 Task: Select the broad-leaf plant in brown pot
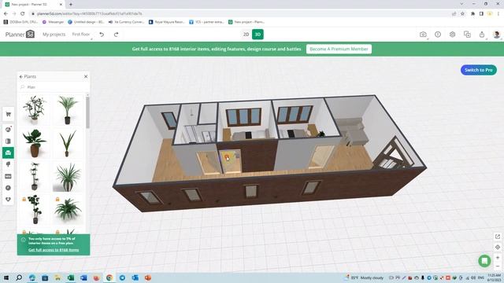[x=35, y=143]
